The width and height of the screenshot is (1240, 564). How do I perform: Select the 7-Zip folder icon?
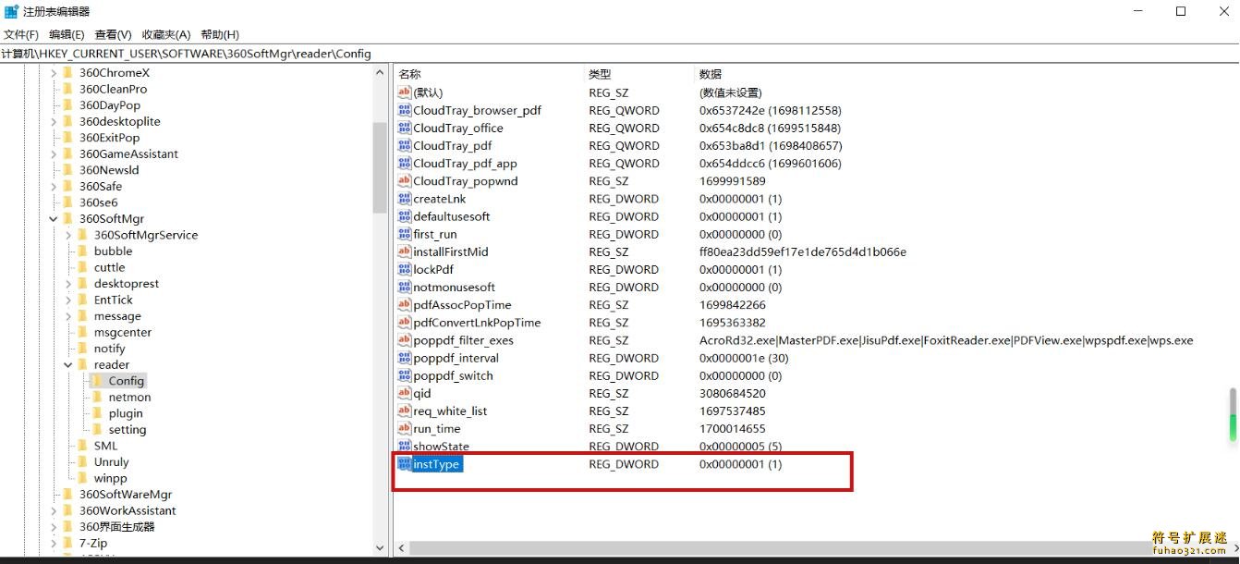click(67, 543)
